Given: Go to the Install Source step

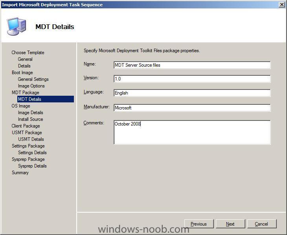Looking at the screenshot, I should click(31, 119).
